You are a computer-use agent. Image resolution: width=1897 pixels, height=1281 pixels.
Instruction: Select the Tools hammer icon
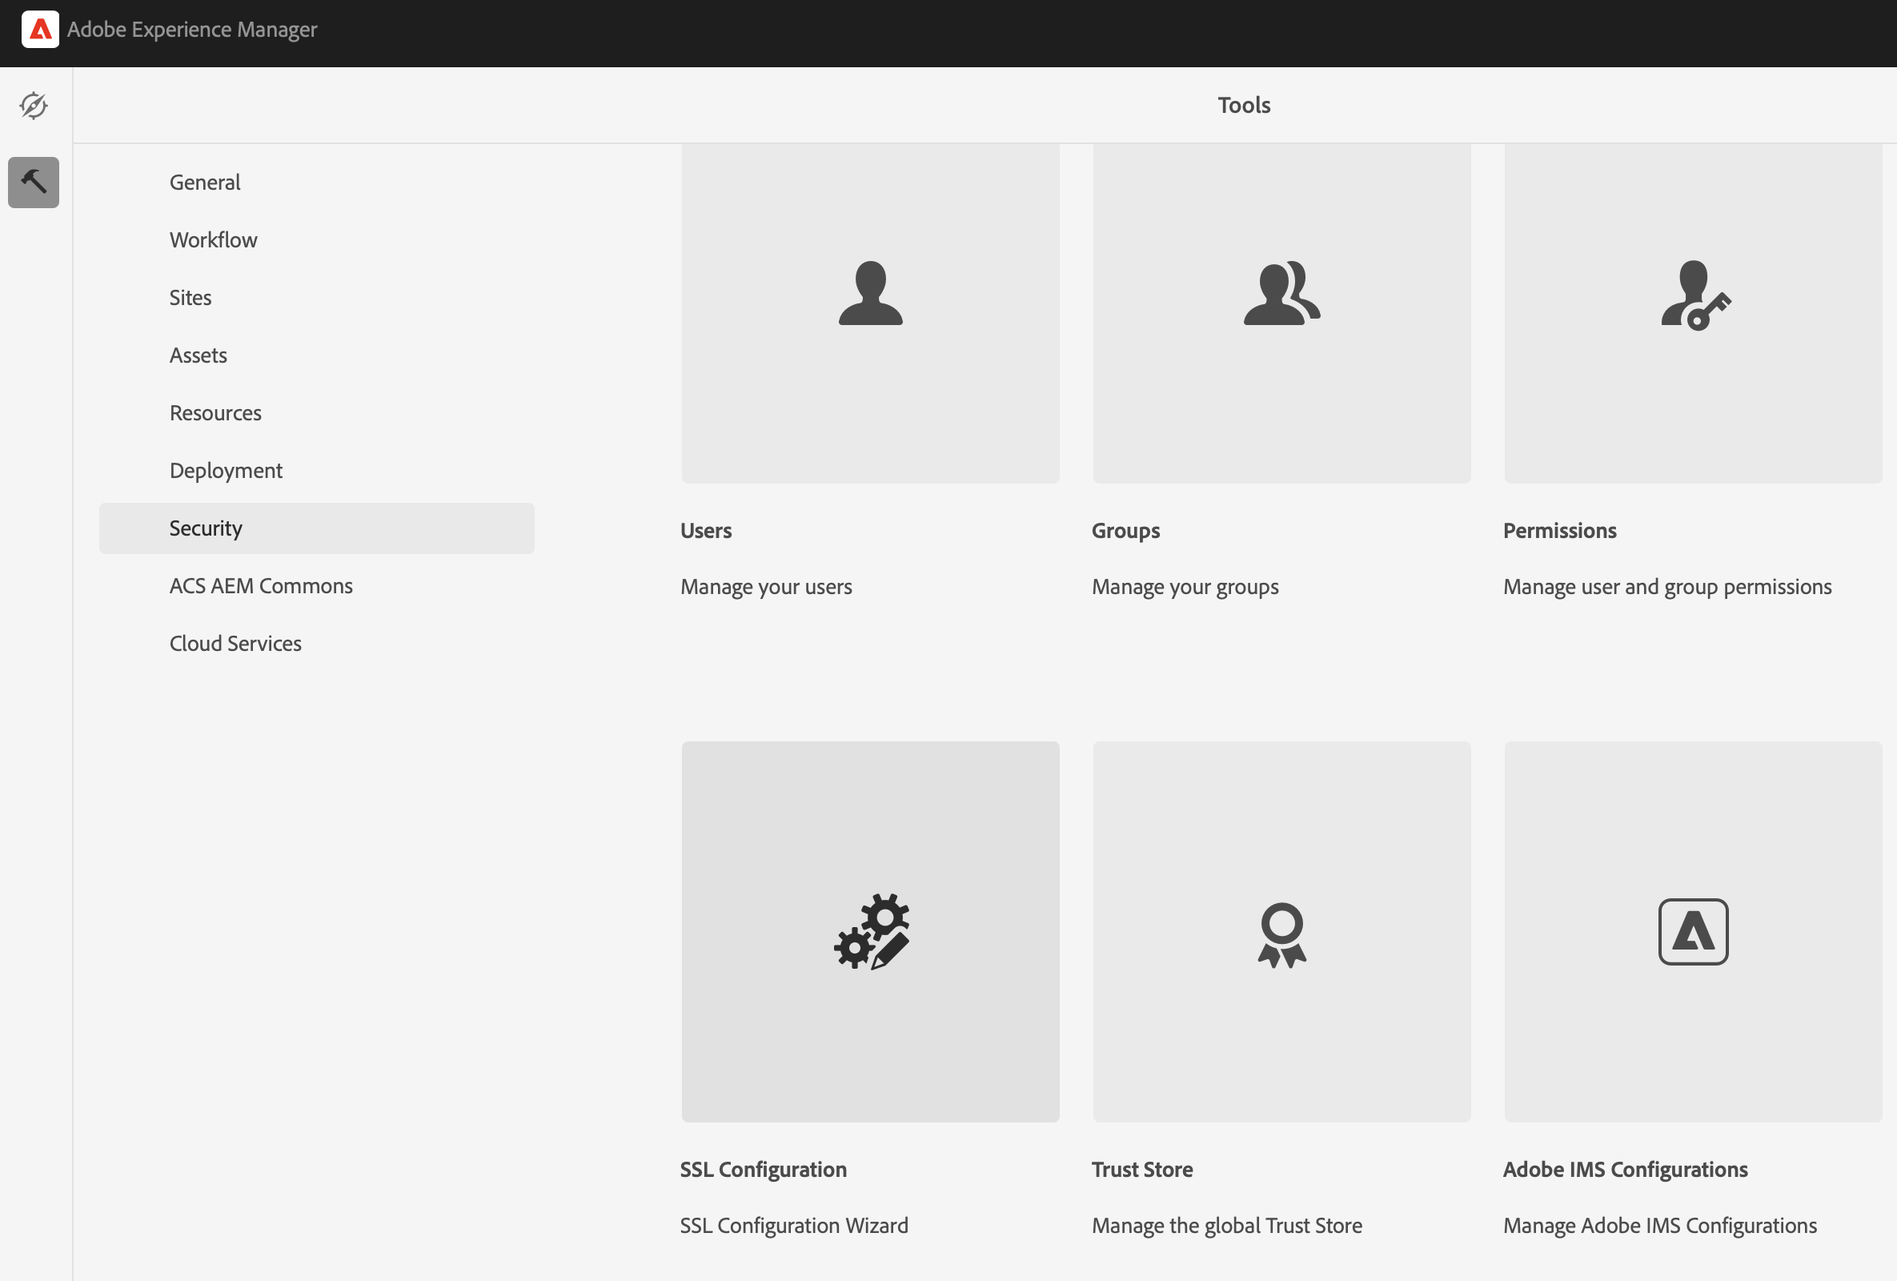pyautogui.click(x=34, y=181)
